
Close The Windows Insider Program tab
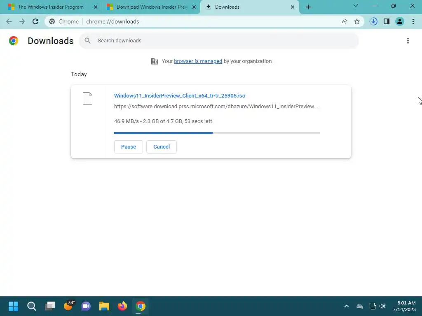coord(96,7)
